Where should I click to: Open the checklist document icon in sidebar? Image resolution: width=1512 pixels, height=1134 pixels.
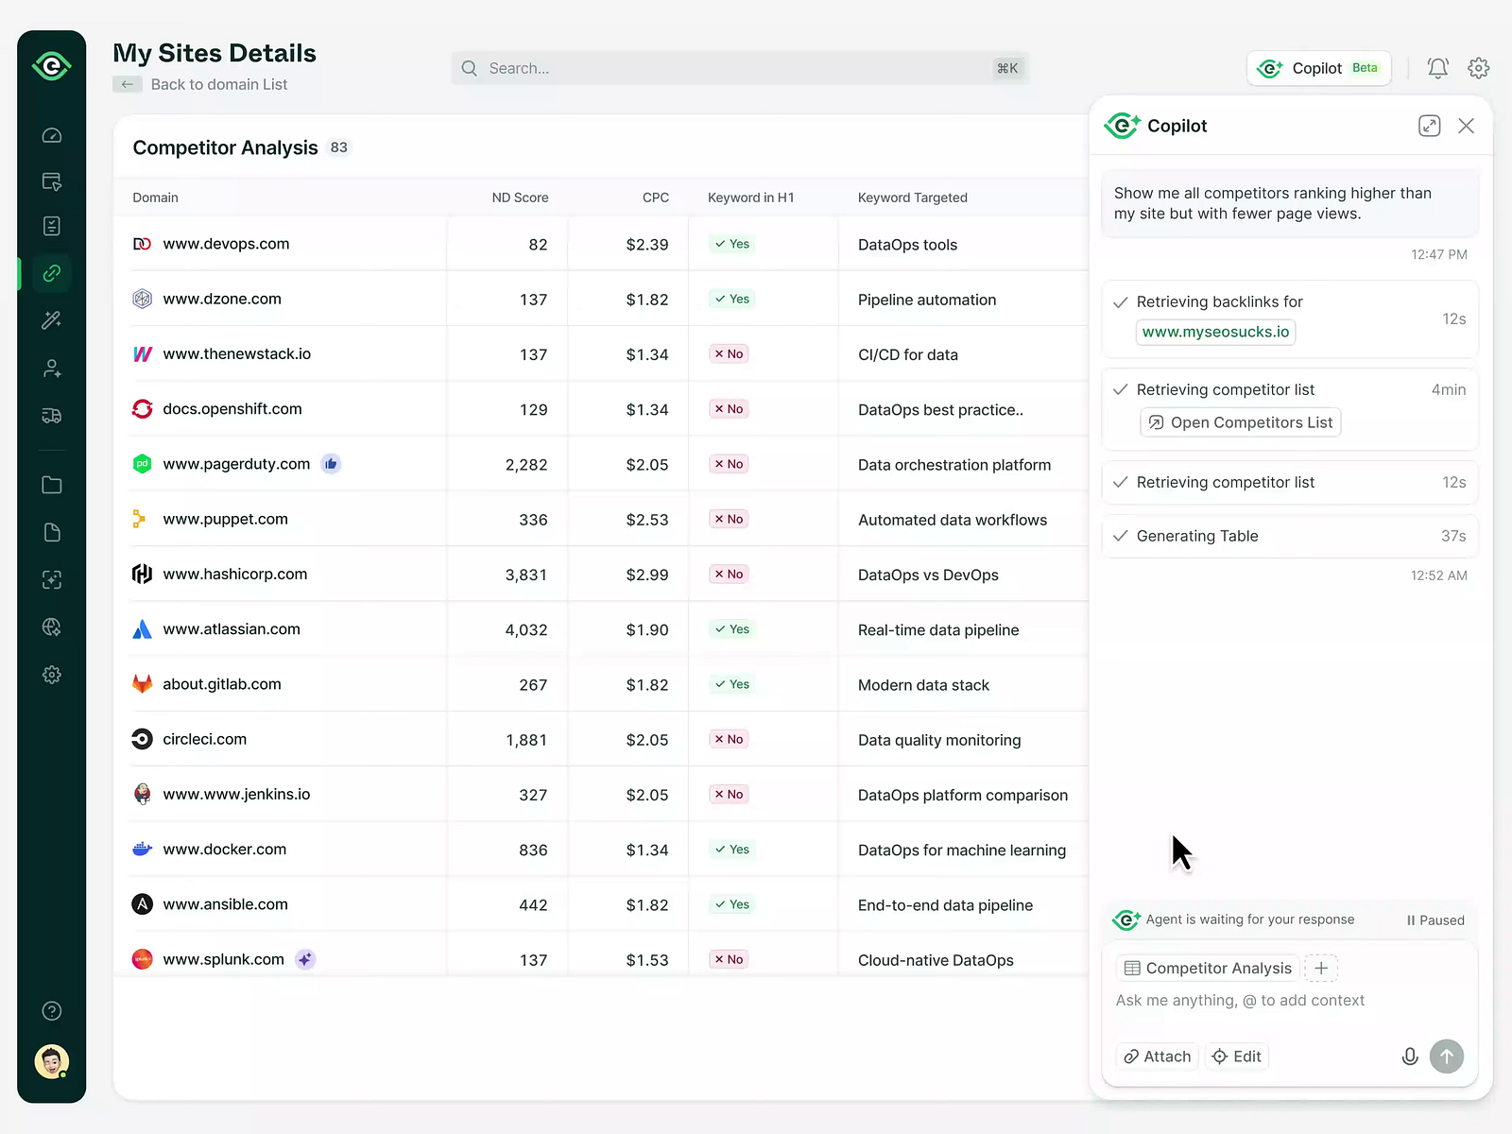point(52,226)
